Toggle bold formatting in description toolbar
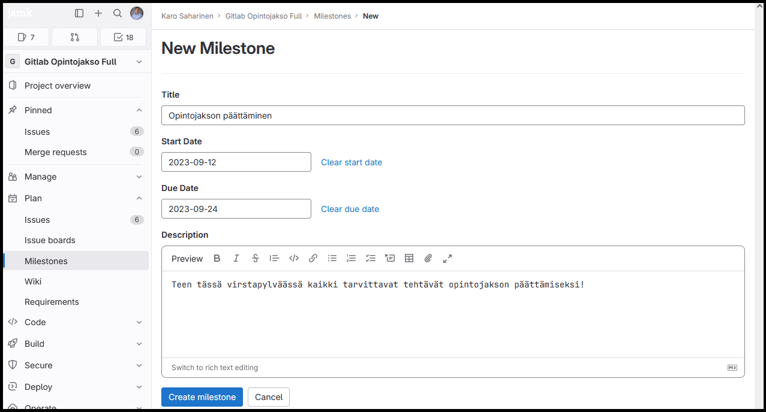766x412 pixels. point(217,258)
